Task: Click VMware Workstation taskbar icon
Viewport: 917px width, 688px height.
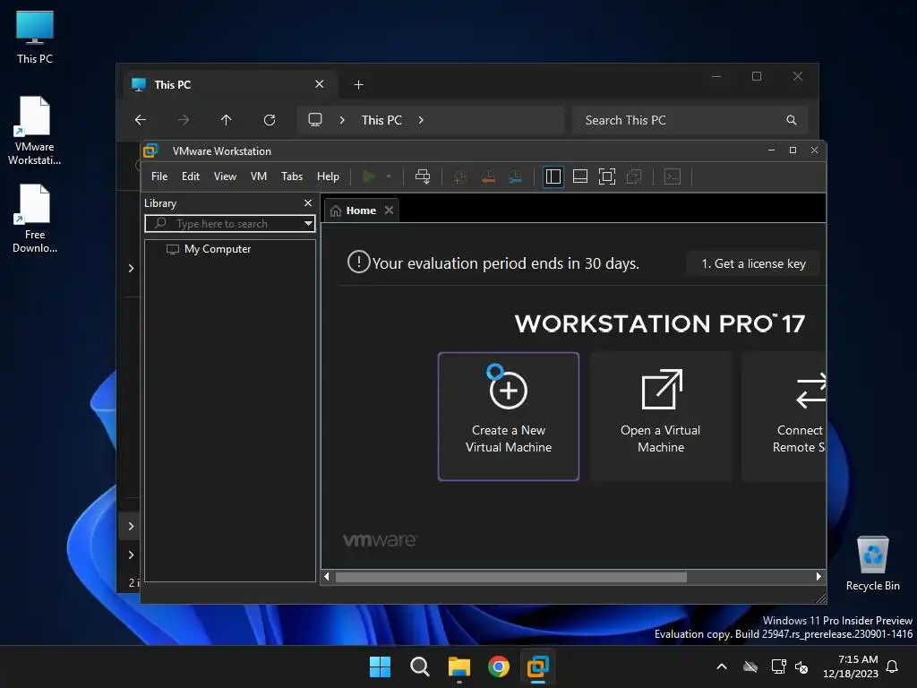Action: [x=538, y=666]
